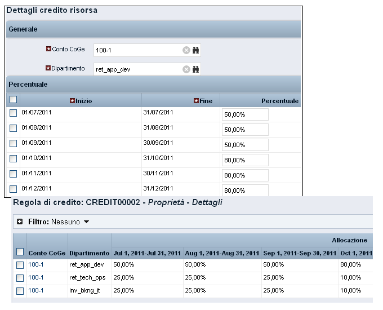Image resolution: width=383 pixels, height=310 pixels.
Task: Edit percentage field for 01/12/2011 row
Action: 245,190
